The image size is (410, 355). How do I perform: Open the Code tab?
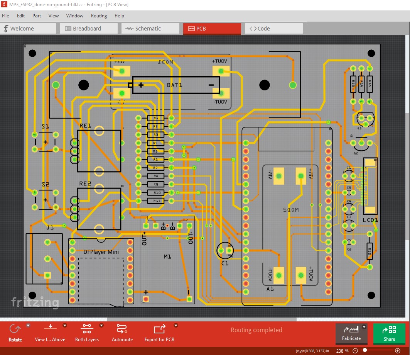click(x=264, y=29)
